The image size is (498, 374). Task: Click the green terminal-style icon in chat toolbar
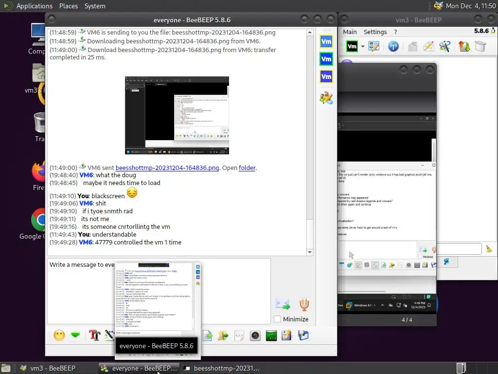(271, 335)
